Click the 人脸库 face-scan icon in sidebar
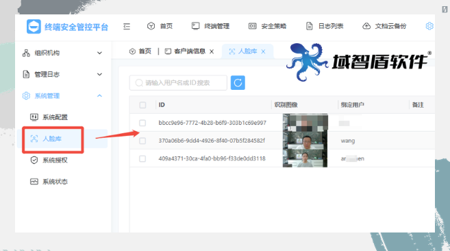This screenshot has height=251, width=450. (34, 139)
